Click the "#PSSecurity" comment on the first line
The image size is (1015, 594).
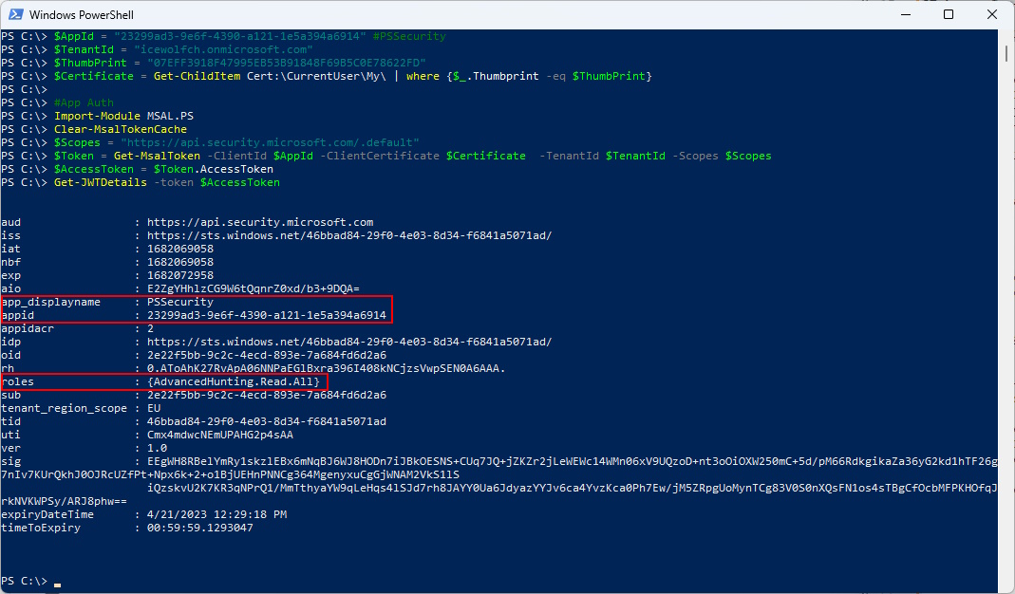(409, 36)
